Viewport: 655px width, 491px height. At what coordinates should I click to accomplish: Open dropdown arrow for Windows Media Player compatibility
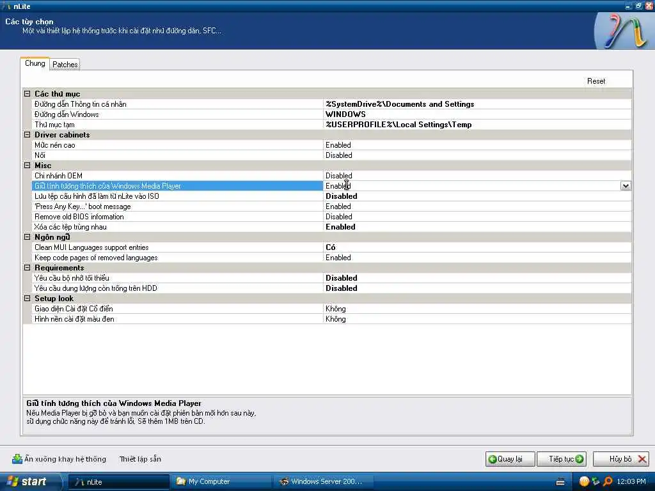tap(626, 186)
